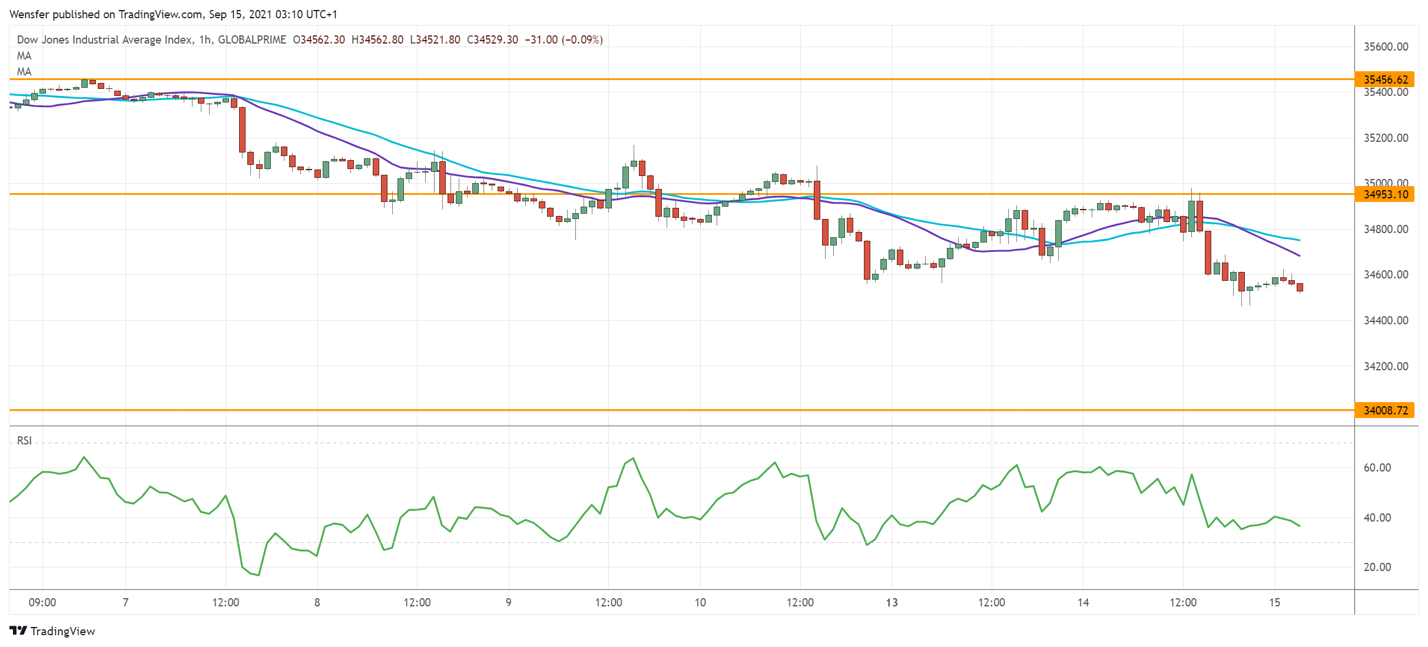Click the published header text with Wensfer
Screen dimensions: 1428x647
pos(173,14)
